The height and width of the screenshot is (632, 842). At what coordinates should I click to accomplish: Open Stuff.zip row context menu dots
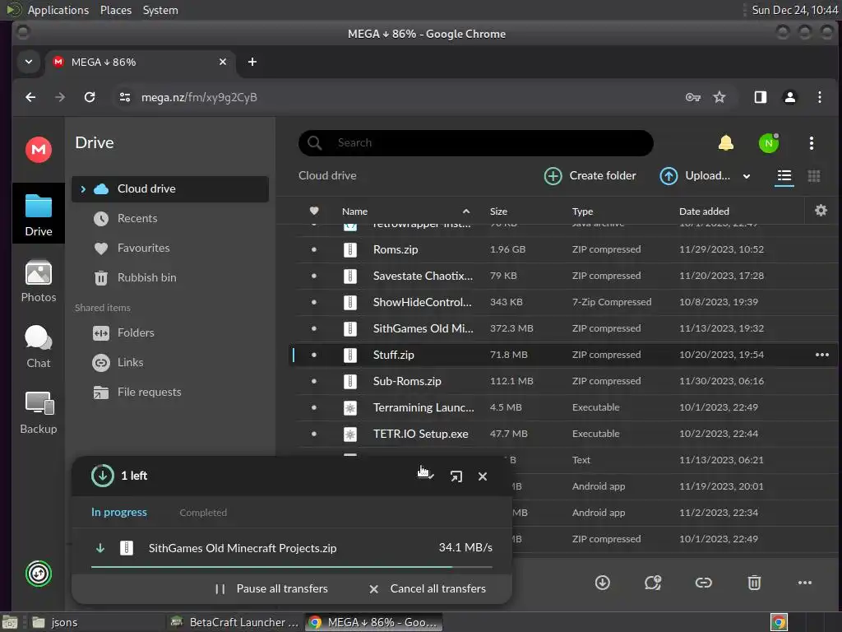click(822, 355)
